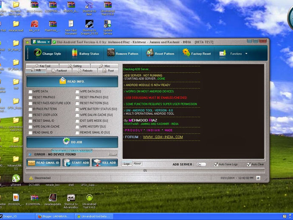The width and height of the screenshot is (293, 220).
Task: Click the 0% progress bar
Action: click(x=145, y=170)
